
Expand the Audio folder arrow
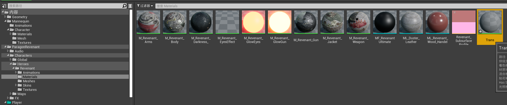tap(8, 51)
